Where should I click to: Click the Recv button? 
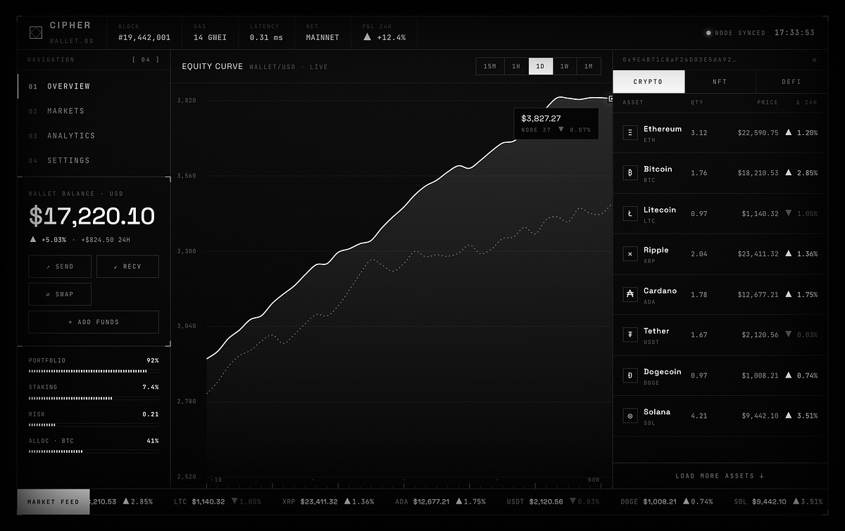(127, 267)
